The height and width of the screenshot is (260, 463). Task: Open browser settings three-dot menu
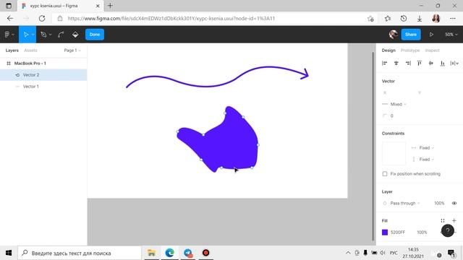click(453, 18)
